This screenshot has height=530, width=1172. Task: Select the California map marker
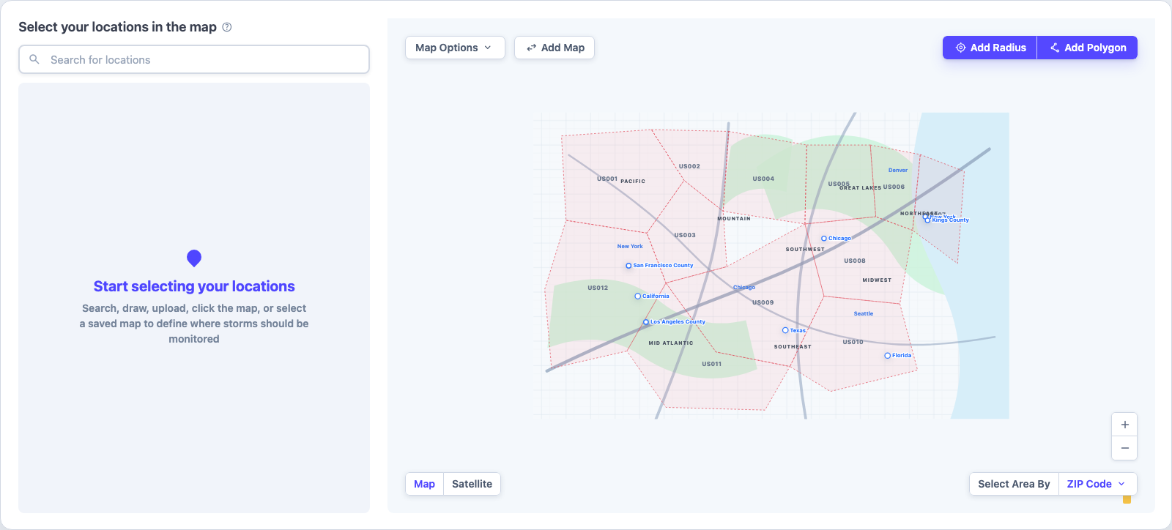tap(637, 296)
